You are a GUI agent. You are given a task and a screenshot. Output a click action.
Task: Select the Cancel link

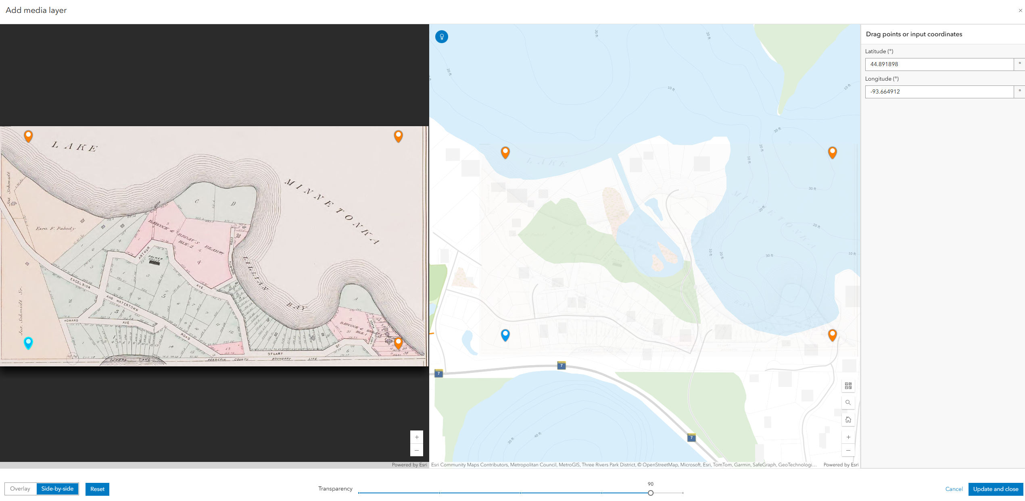pos(954,489)
